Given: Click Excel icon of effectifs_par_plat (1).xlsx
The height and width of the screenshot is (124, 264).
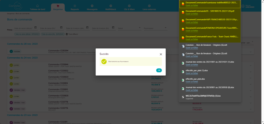Looking at the screenshot, I should (183, 72).
